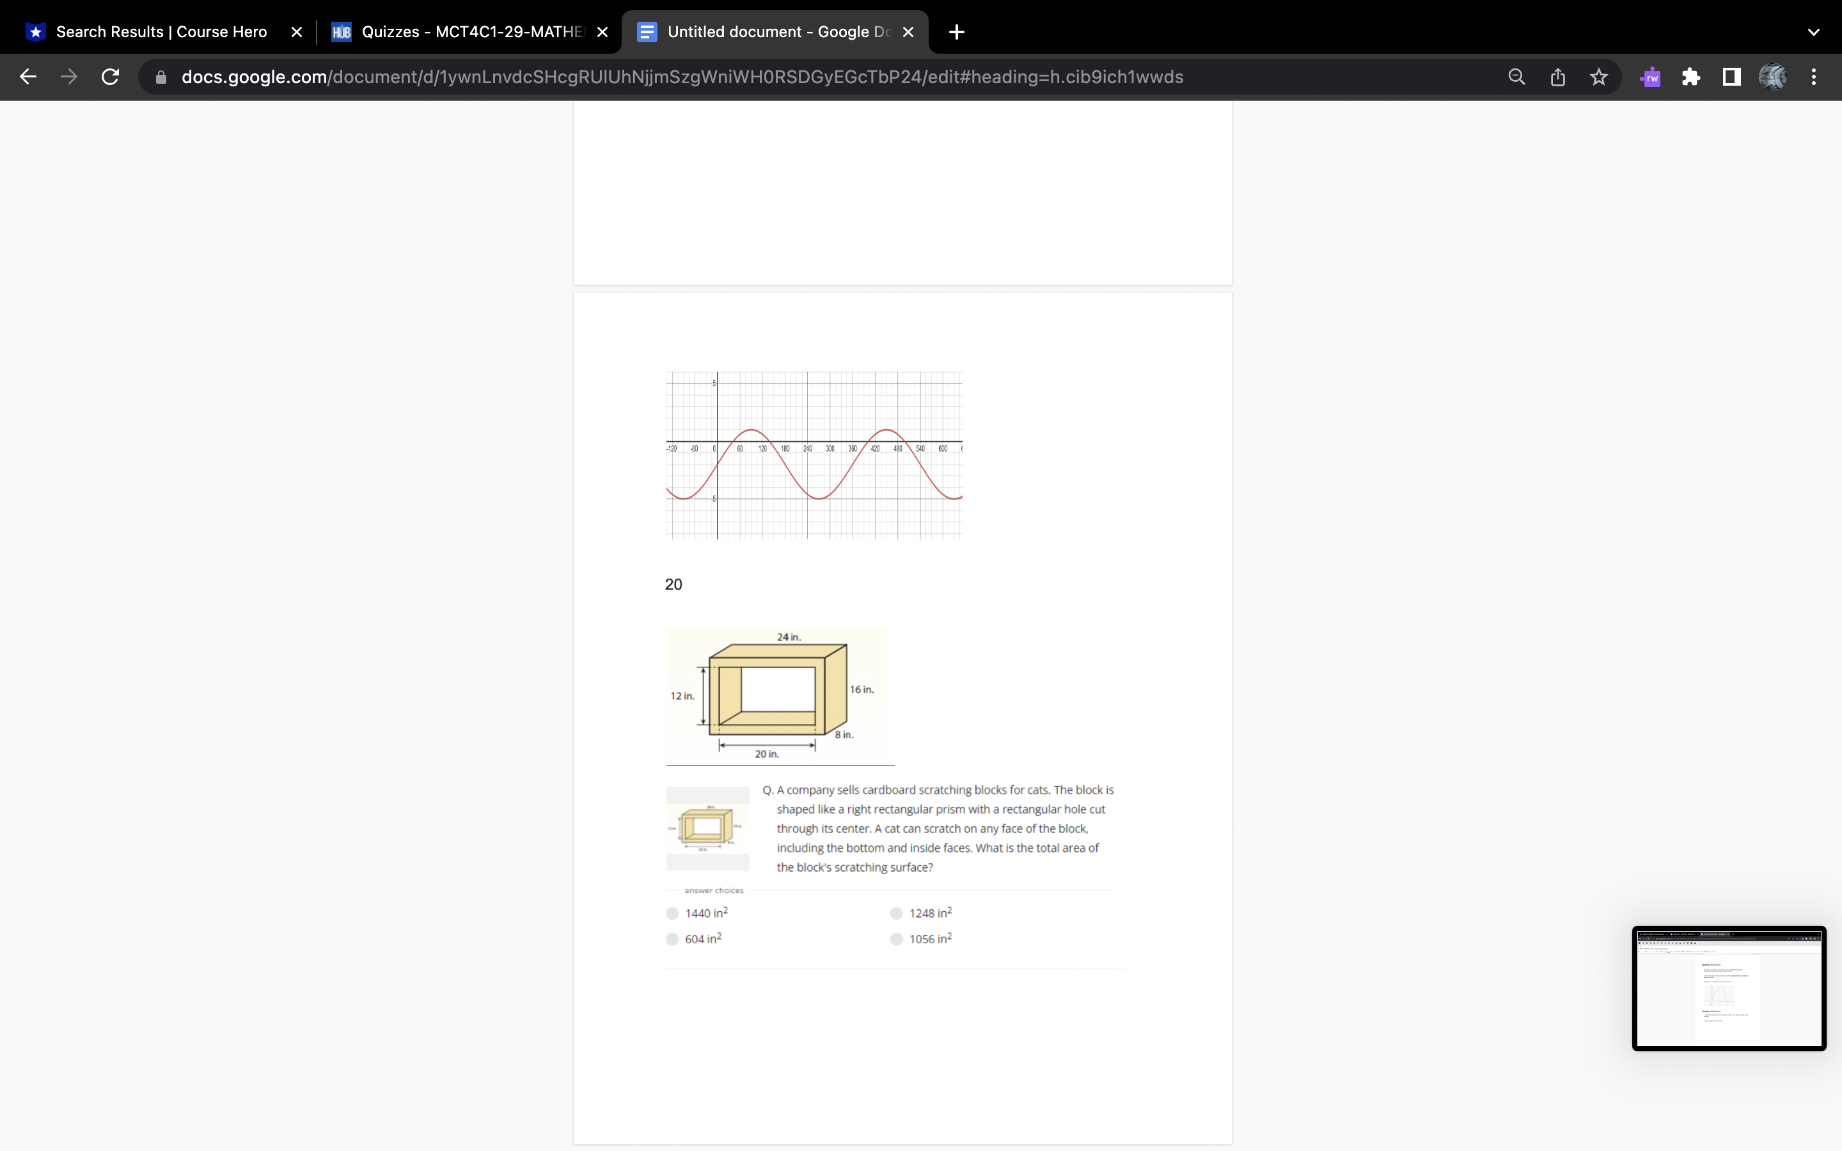This screenshot has width=1842, height=1151.
Task: Click the document preview thumbnail
Action: click(x=1728, y=989)
